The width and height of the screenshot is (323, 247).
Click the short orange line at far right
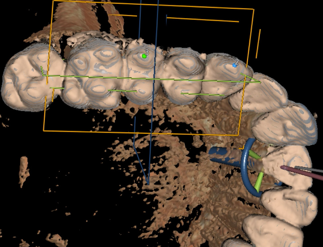(258, 44)
